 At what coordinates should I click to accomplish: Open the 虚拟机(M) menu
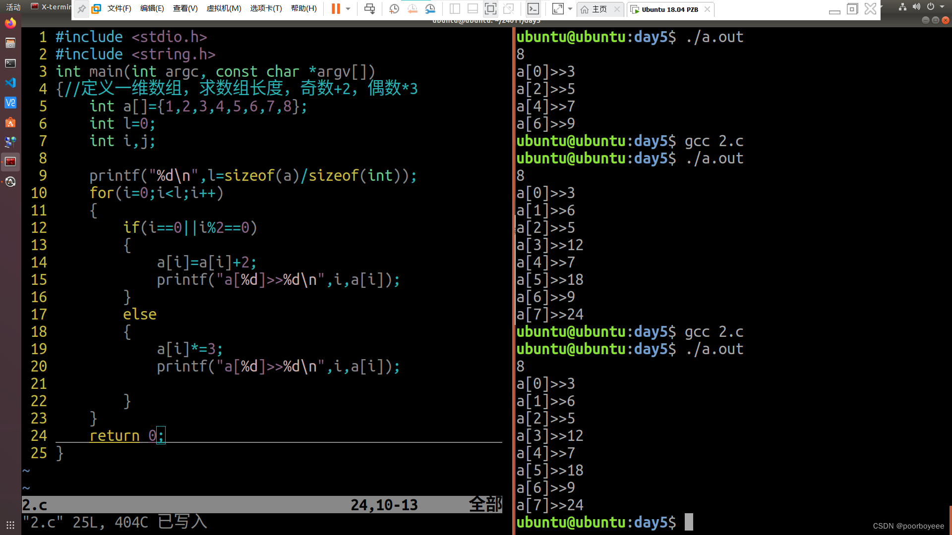point(224,8)
